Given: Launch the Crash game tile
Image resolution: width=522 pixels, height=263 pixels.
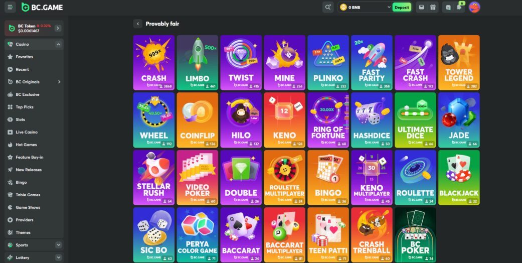Looking at the screenshot, I should tap(154, 63).
